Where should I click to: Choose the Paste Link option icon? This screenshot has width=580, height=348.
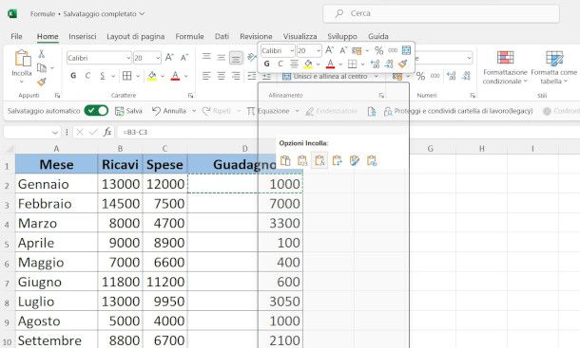click(372, 160)
